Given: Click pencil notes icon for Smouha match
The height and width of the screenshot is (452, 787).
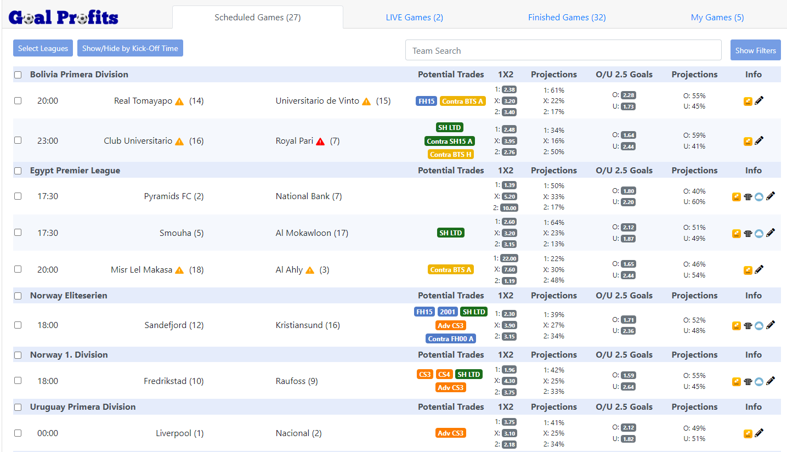Looking at the screenshot, I should 771,233.
